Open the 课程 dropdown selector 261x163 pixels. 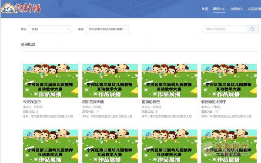click(107, 29)
